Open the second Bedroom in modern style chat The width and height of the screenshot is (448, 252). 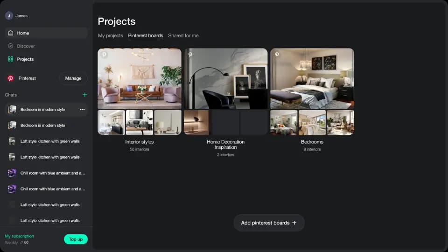tap(46, 126)
